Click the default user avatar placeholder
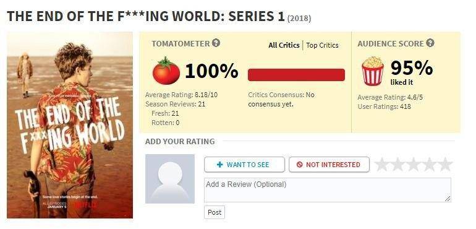Screen dimensions: 476x229 (x=170, y=179)
